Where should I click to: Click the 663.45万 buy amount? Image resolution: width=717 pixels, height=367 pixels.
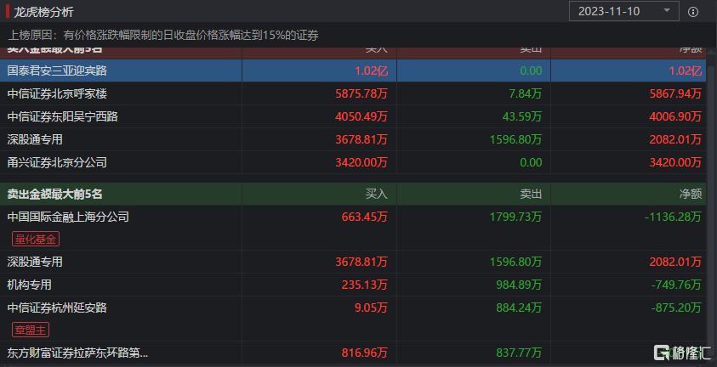click(364, 217)
